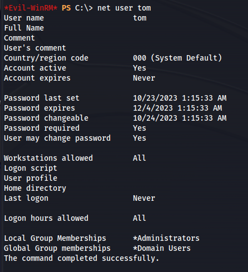Click the Password last set date
The height and width of the screenshot is (272, 248).
point(180,98)
